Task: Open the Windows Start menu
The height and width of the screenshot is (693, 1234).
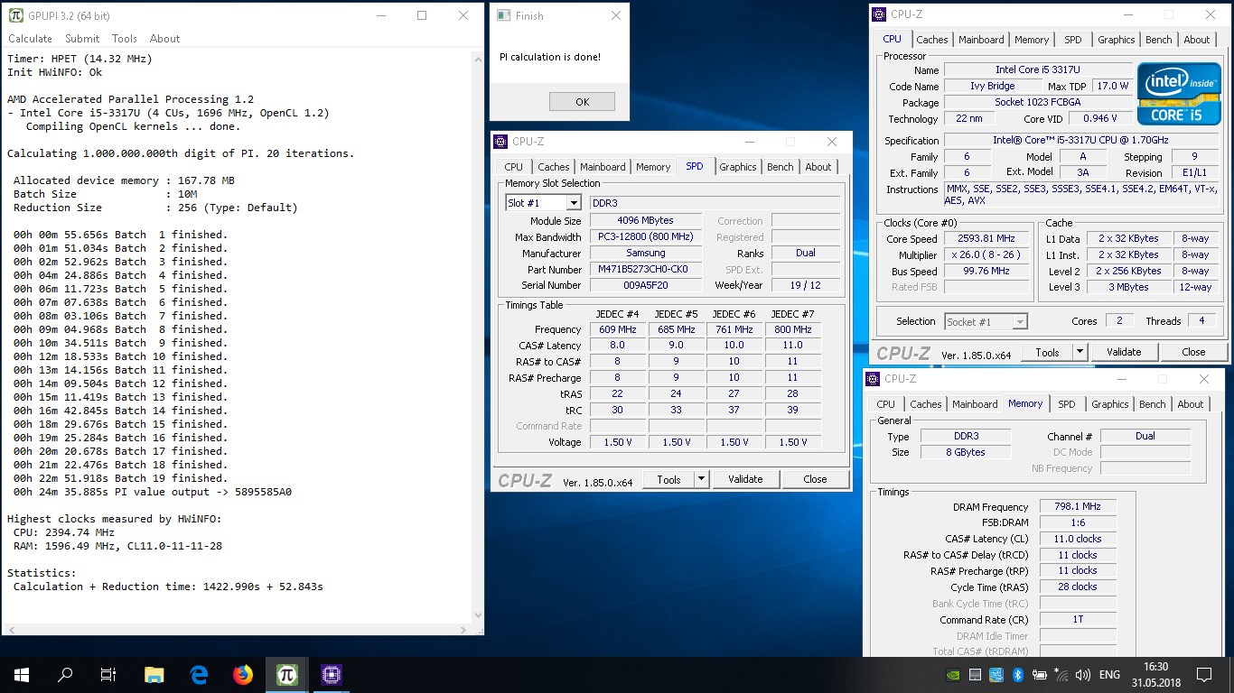Action: pyautogui.click(x=22, y=674)
